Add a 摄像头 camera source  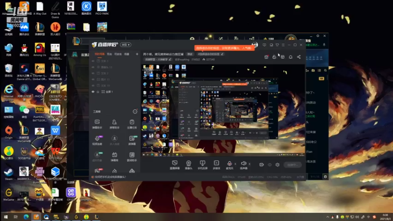pyautogui.click(x=189, y=165)
